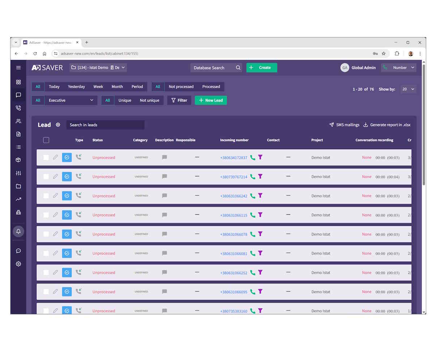Edit lead +380634172837 with pencil icon
The width and height of the screenshot is (434, 348).
coord(55,157)
